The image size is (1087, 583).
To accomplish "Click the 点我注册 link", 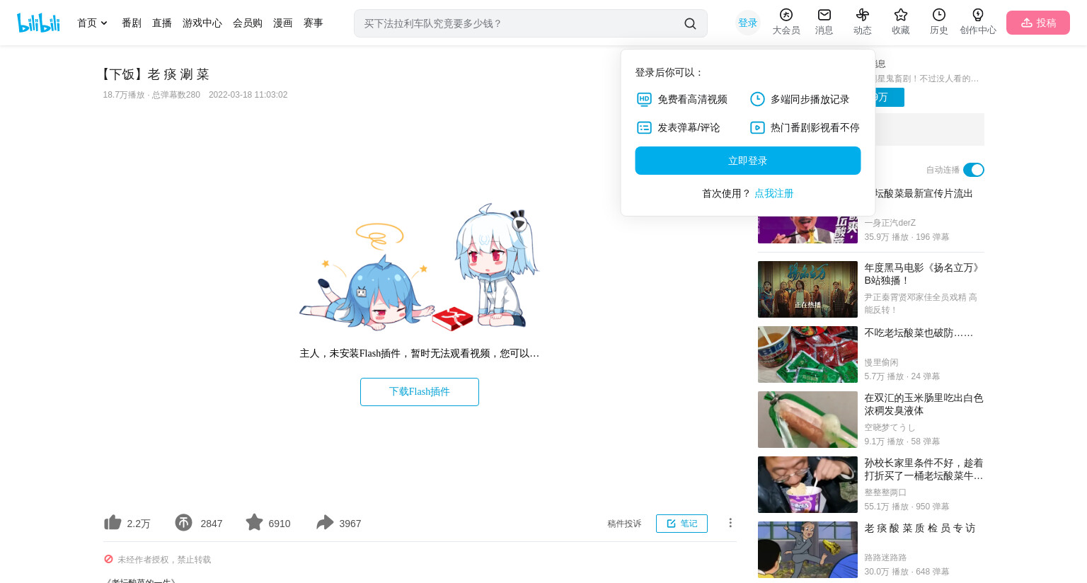I will pos(773,193).
